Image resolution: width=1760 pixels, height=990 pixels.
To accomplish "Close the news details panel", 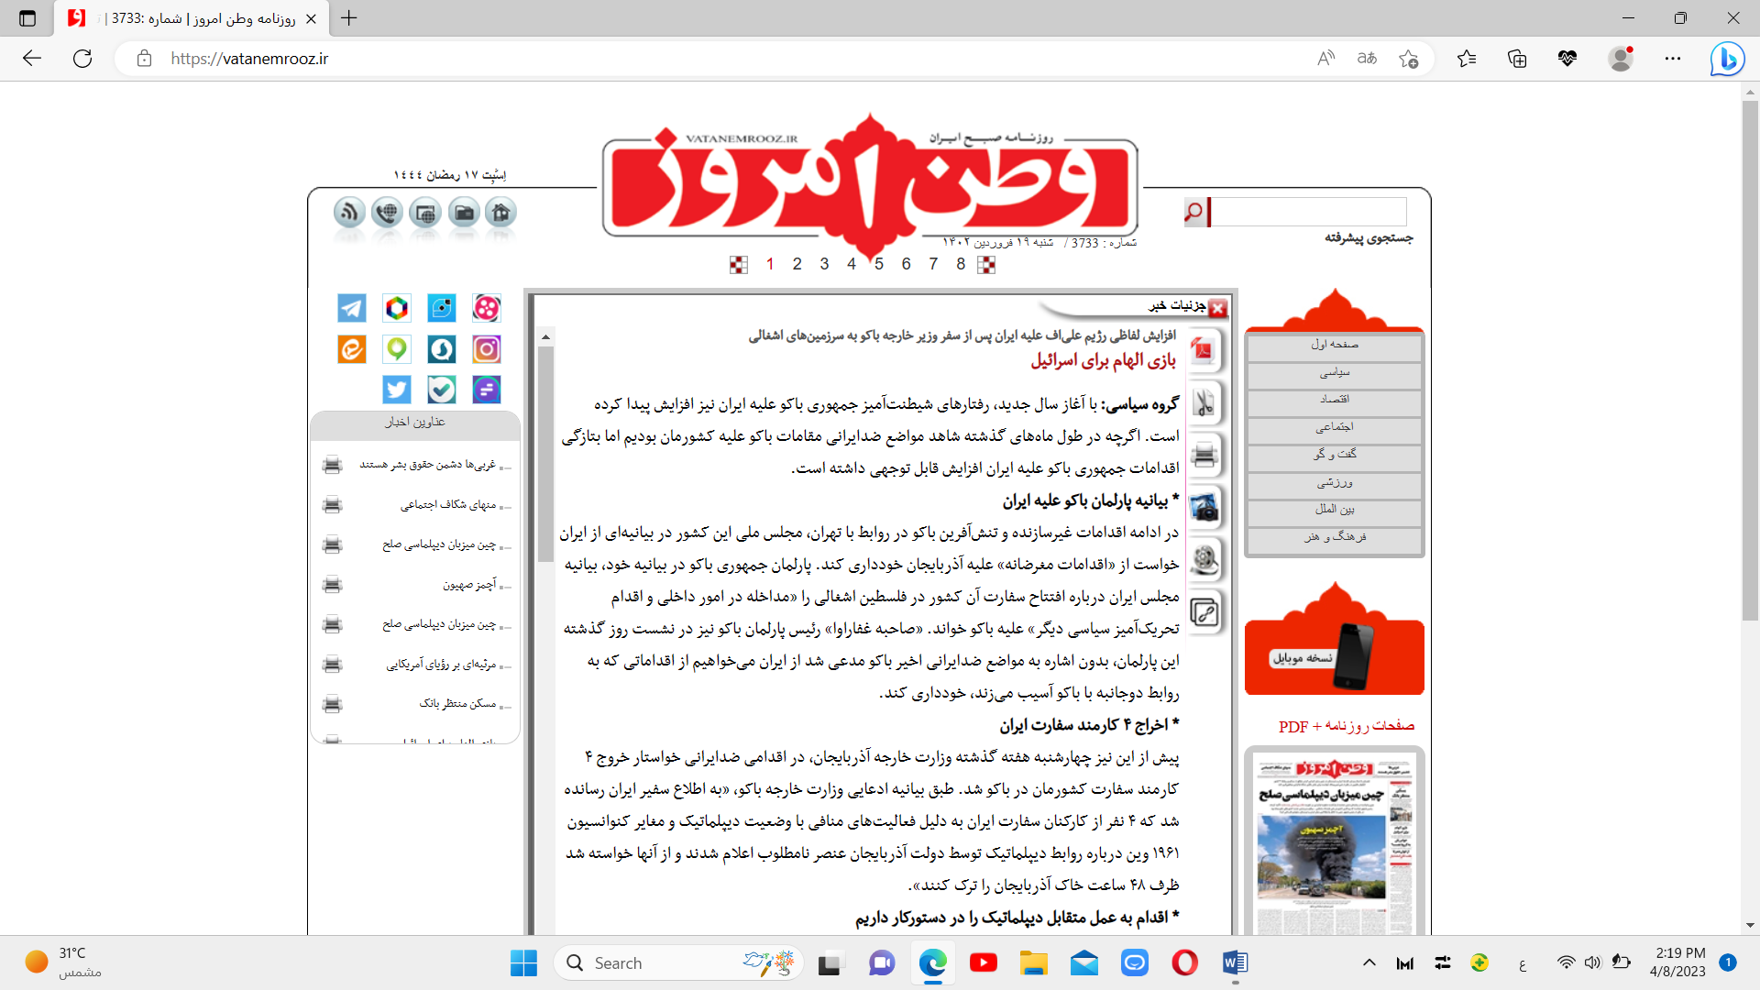I will pyautogui.click(x=1217, y=308).
